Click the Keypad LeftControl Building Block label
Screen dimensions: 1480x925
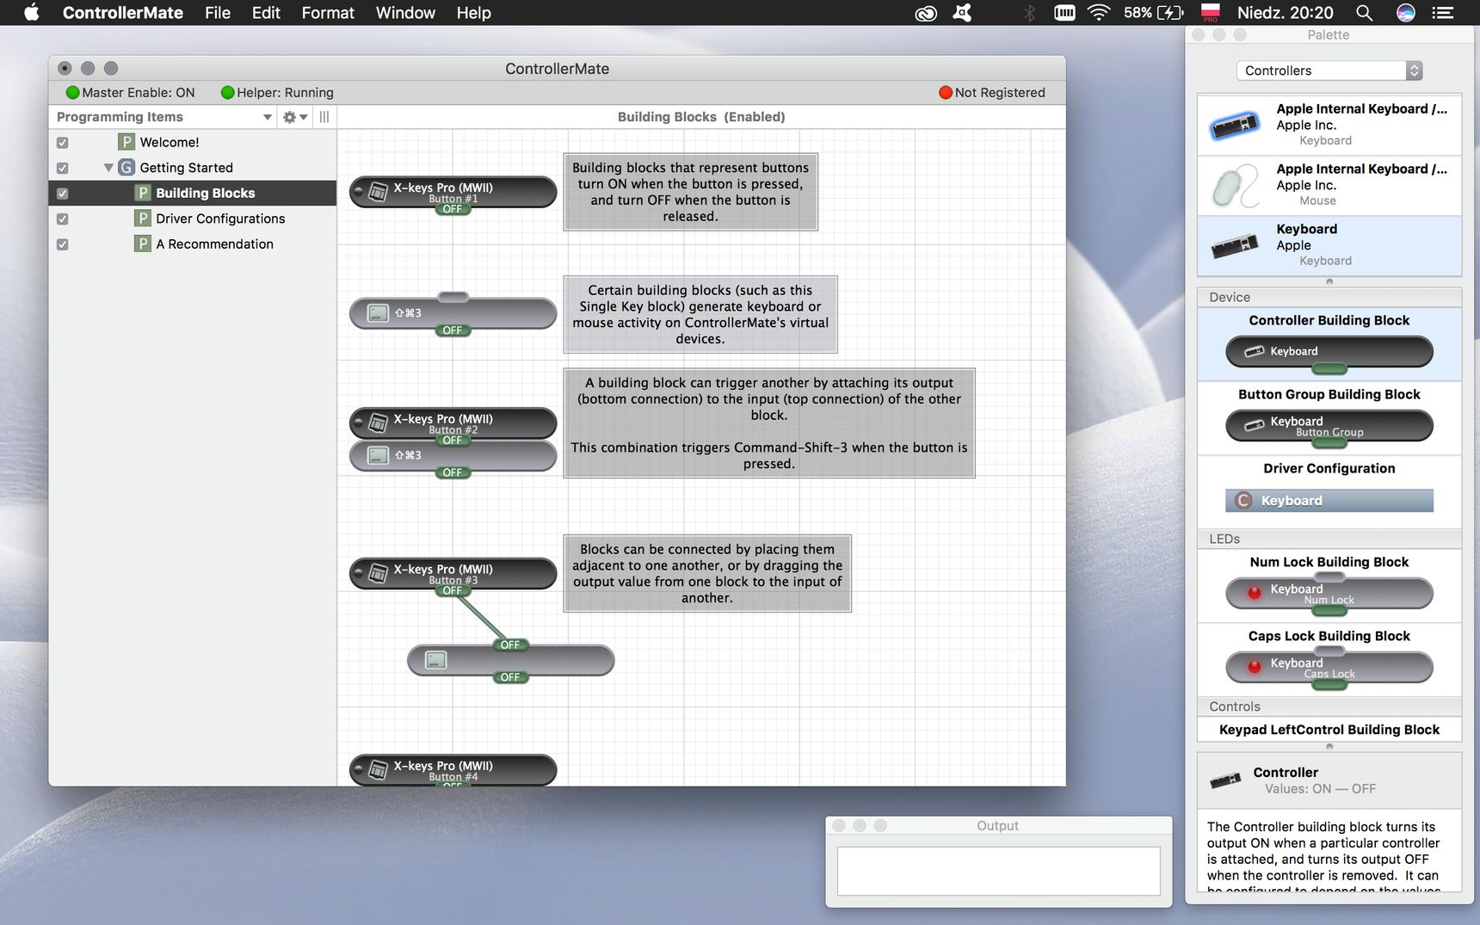pos(1329,730)
